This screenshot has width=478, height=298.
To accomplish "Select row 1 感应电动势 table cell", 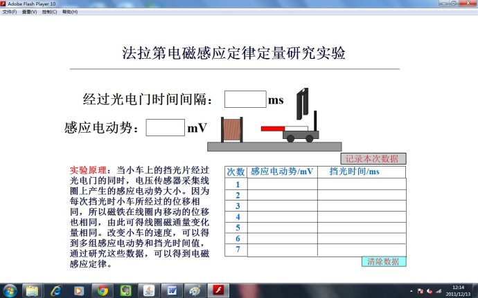I will click(x=282, y=184).
